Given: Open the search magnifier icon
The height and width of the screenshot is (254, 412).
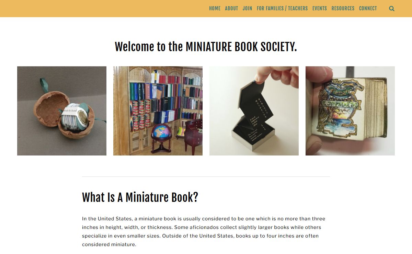Looking at the screenshot, I should point(392,9).
